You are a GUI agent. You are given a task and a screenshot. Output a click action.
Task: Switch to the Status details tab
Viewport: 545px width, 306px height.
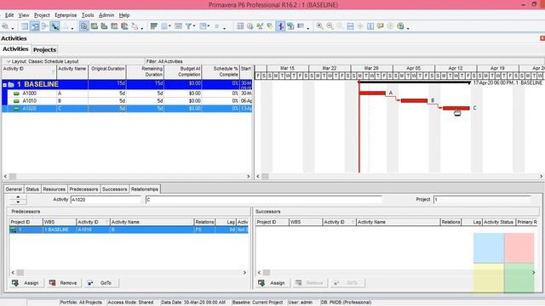pos(32,189)
